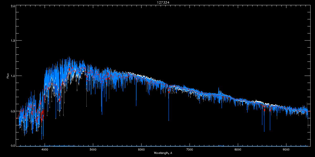Click the 1.5 flux tick label
The width and height of the screenshot is (315, 157).
pyautogui.click(x=13, y=41)
